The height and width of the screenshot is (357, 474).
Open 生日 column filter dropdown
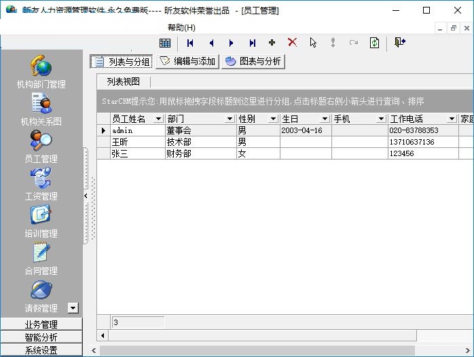coord(325,119)
